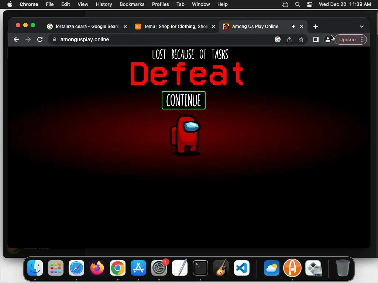Click the Chrome Update button
The image size is (378, 283).
(x=347, y=39)
